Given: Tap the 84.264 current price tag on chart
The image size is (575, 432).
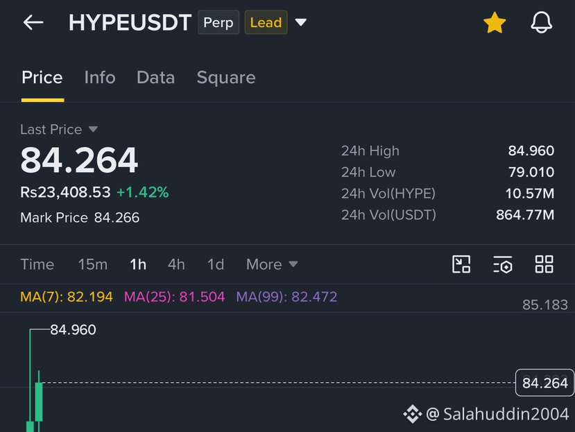Looking at the screenshot, I should point(545,383).
